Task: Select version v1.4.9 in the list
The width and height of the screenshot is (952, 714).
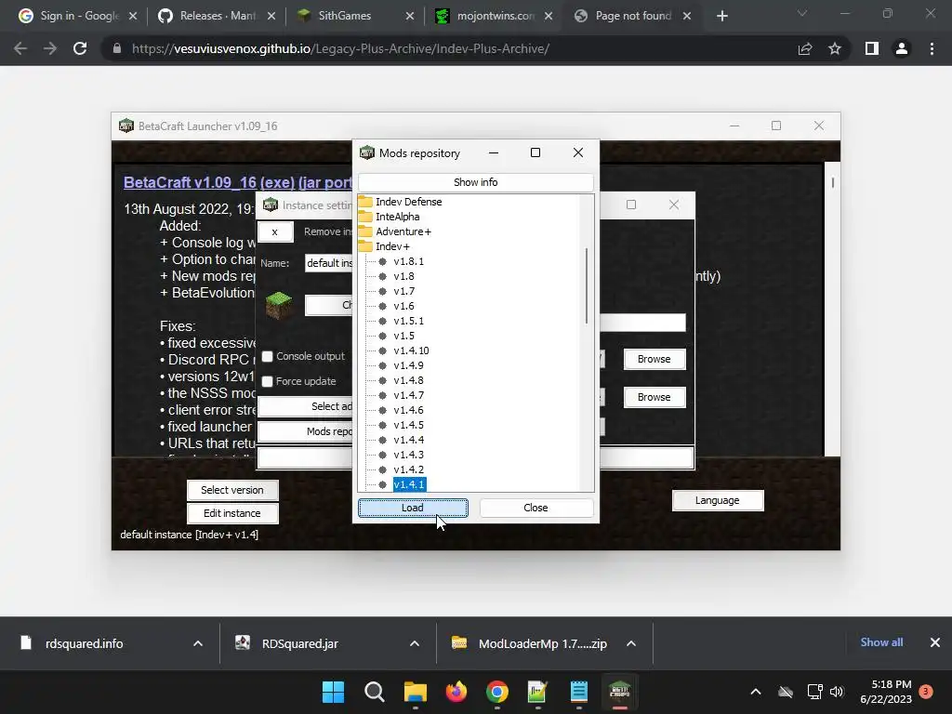Action: coord(408,365)
